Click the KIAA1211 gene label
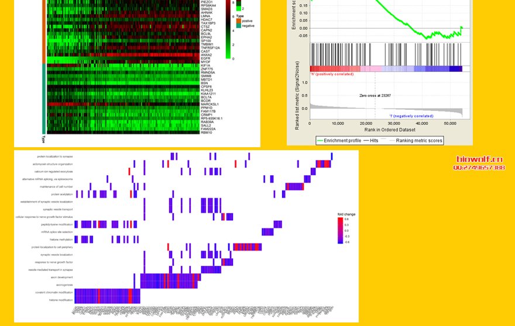 pyautogui.click(x=208, y=94)
